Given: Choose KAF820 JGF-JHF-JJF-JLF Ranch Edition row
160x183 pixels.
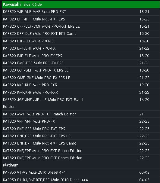Looking at the screenshot, I should tap(81, 103).
